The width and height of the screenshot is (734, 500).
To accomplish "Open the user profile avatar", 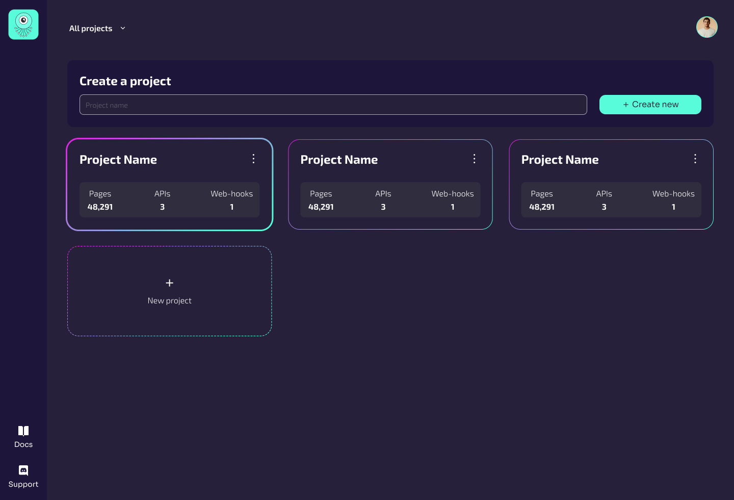I will pyautogui.click(x=707, y=27).
